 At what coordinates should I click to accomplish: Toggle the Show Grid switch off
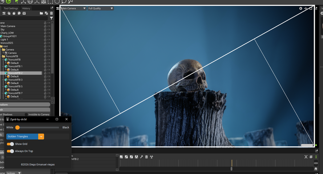click(x=11, y=144)
